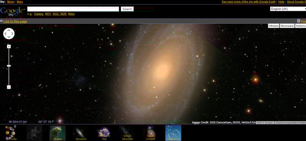
Task: Show the Chandra X-Ray showcase
Action: 104,133
